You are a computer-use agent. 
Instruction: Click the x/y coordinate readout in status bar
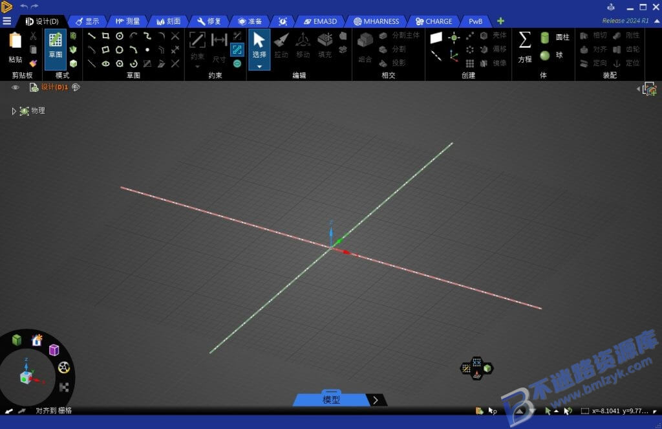click(620, 411)
